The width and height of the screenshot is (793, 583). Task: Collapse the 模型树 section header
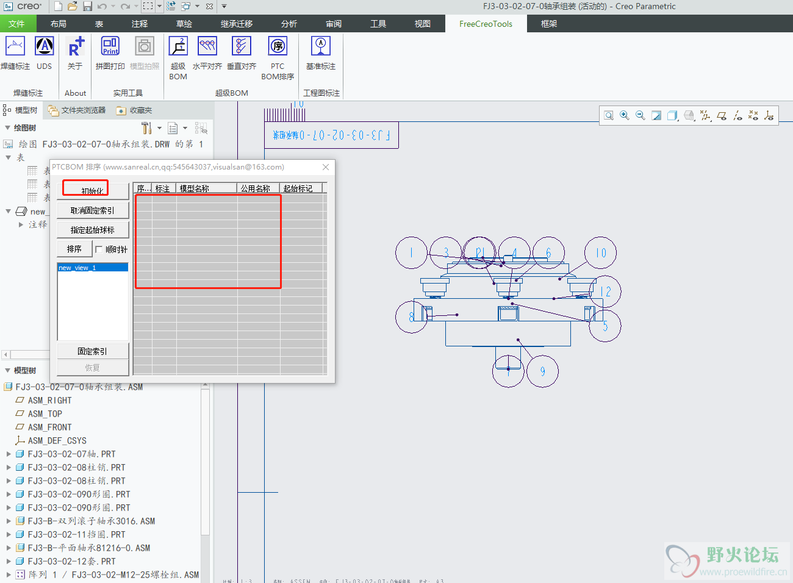tap(8, 370)
